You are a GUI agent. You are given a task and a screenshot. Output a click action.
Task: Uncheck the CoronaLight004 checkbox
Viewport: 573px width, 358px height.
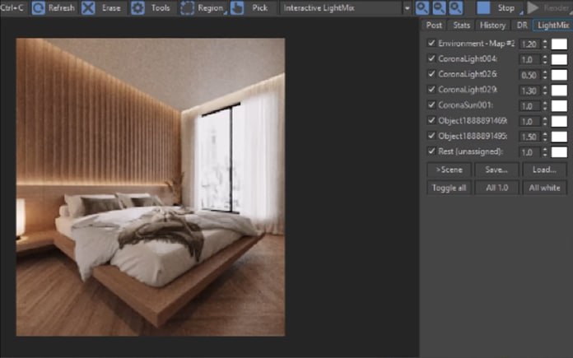(x=431, y=58)
